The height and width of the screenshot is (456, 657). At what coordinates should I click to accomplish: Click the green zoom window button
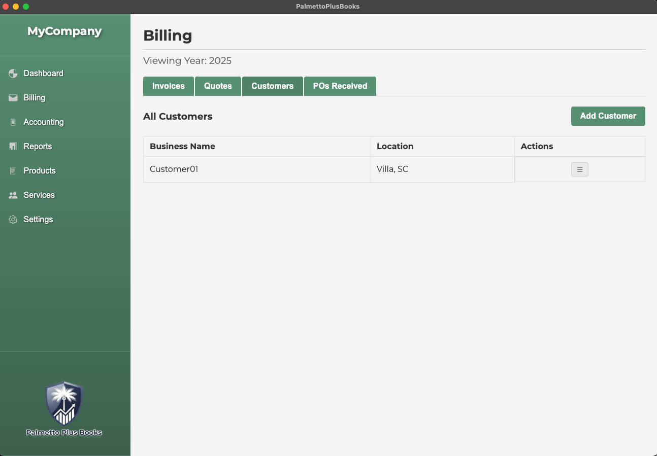(26, 7)
